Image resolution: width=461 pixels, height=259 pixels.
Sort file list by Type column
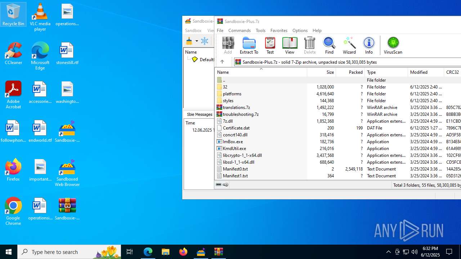point(386,72)
